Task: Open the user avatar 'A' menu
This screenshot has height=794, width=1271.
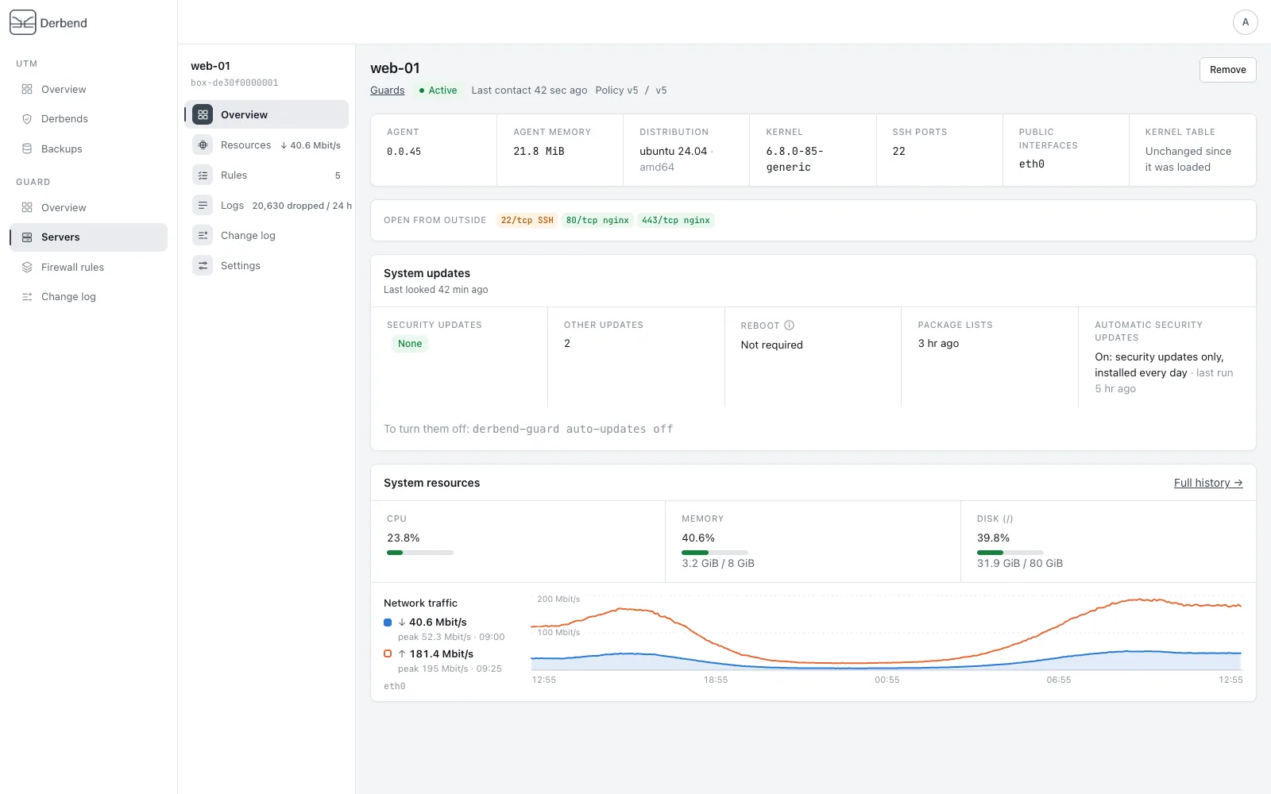Action: (x=1245, y=22)
